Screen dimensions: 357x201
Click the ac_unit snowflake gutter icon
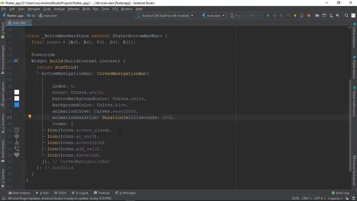[17, 136]
